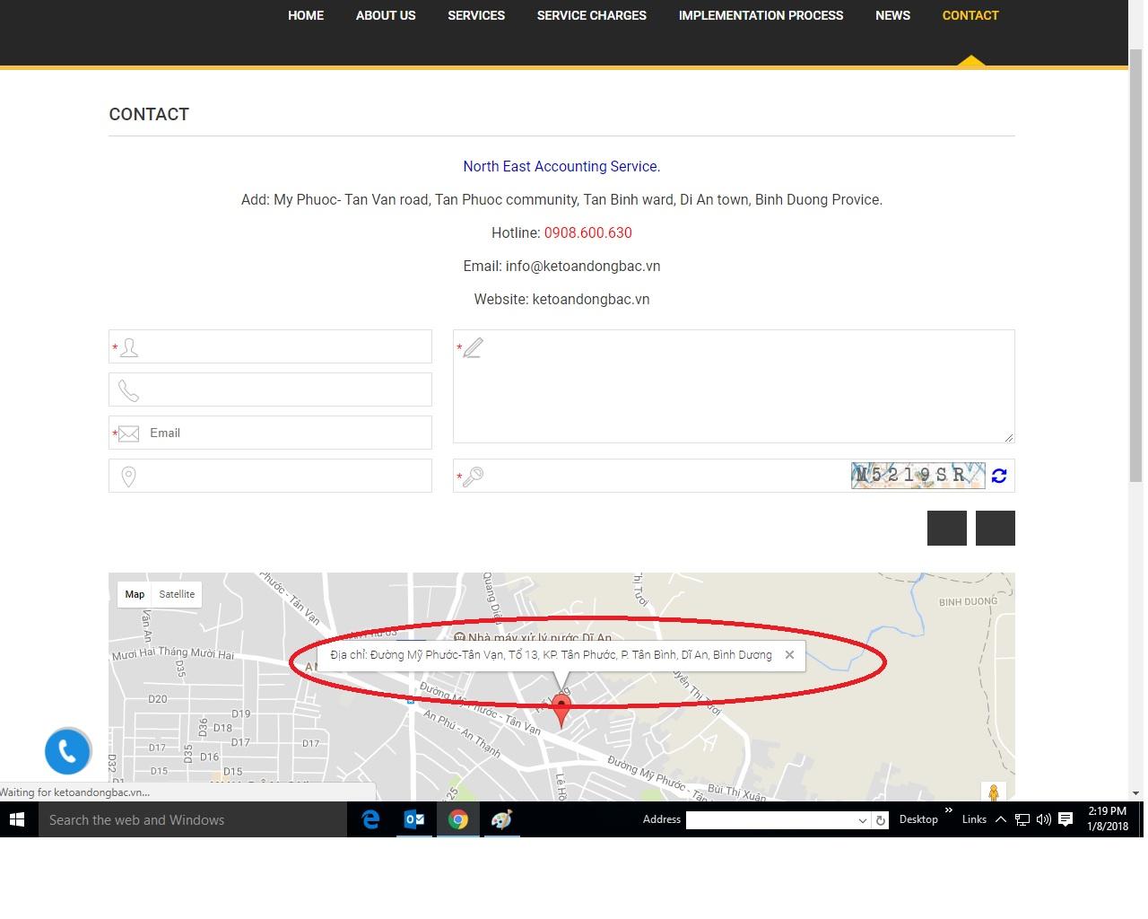
Task: Click the message textarea with pencil icon
Action: point(734,386)
